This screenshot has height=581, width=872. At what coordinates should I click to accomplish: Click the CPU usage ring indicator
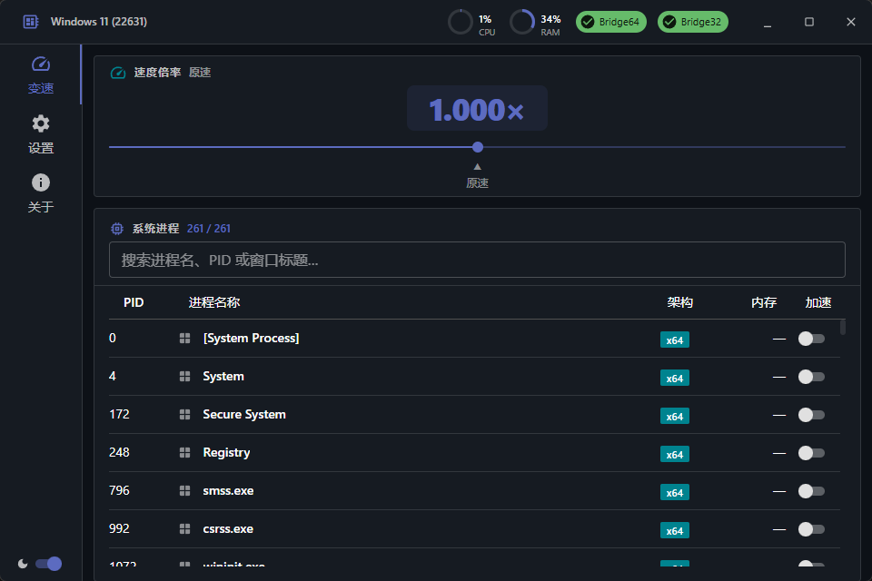pos(460,22)
